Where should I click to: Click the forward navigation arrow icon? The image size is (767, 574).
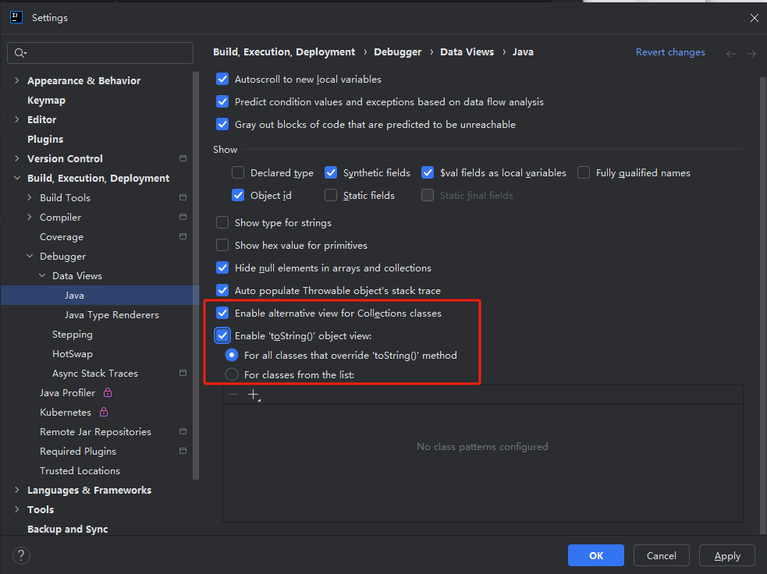coord(751,53)
